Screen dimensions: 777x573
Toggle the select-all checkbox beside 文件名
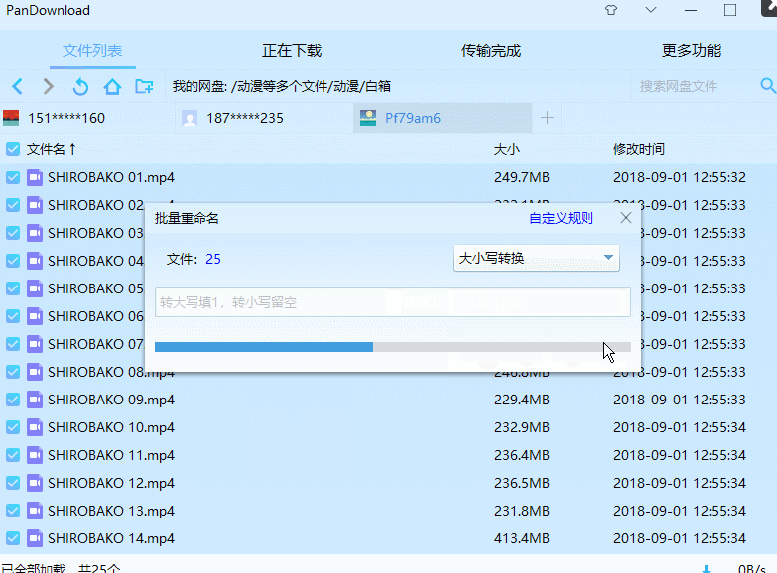13,149
